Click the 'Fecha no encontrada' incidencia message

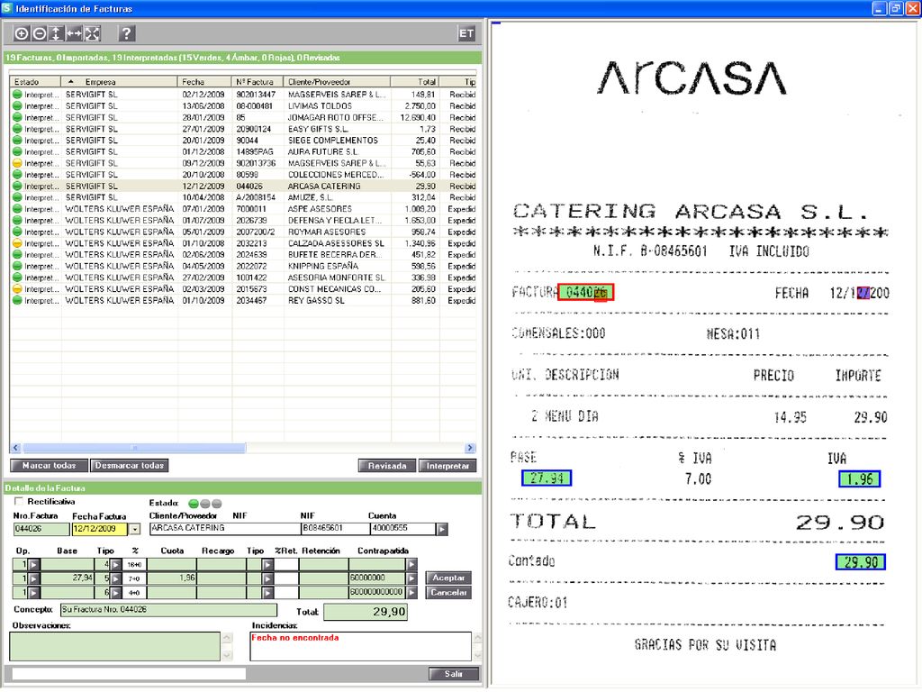click(x=295, y=638)
